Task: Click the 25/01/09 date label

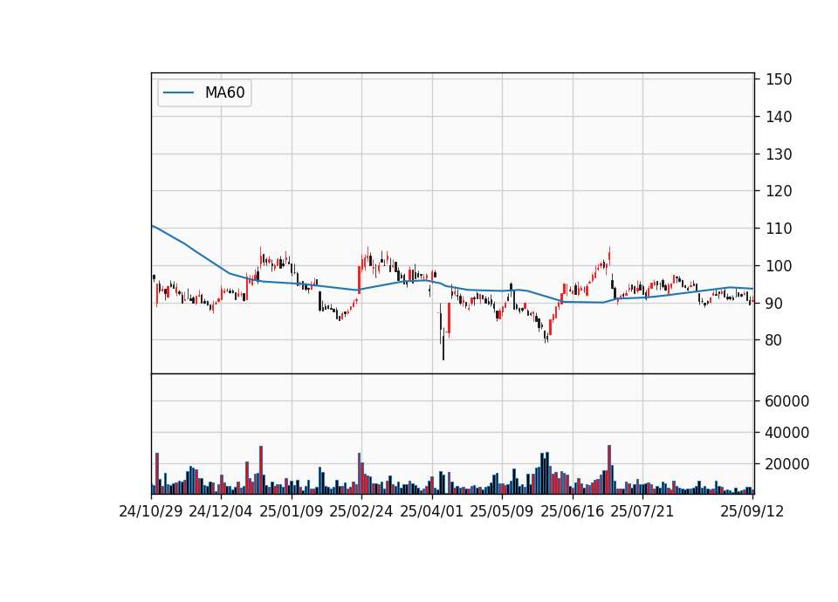Action: tap(292, 511)
